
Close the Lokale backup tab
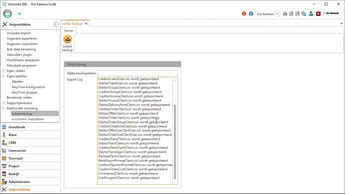(86, 24)
